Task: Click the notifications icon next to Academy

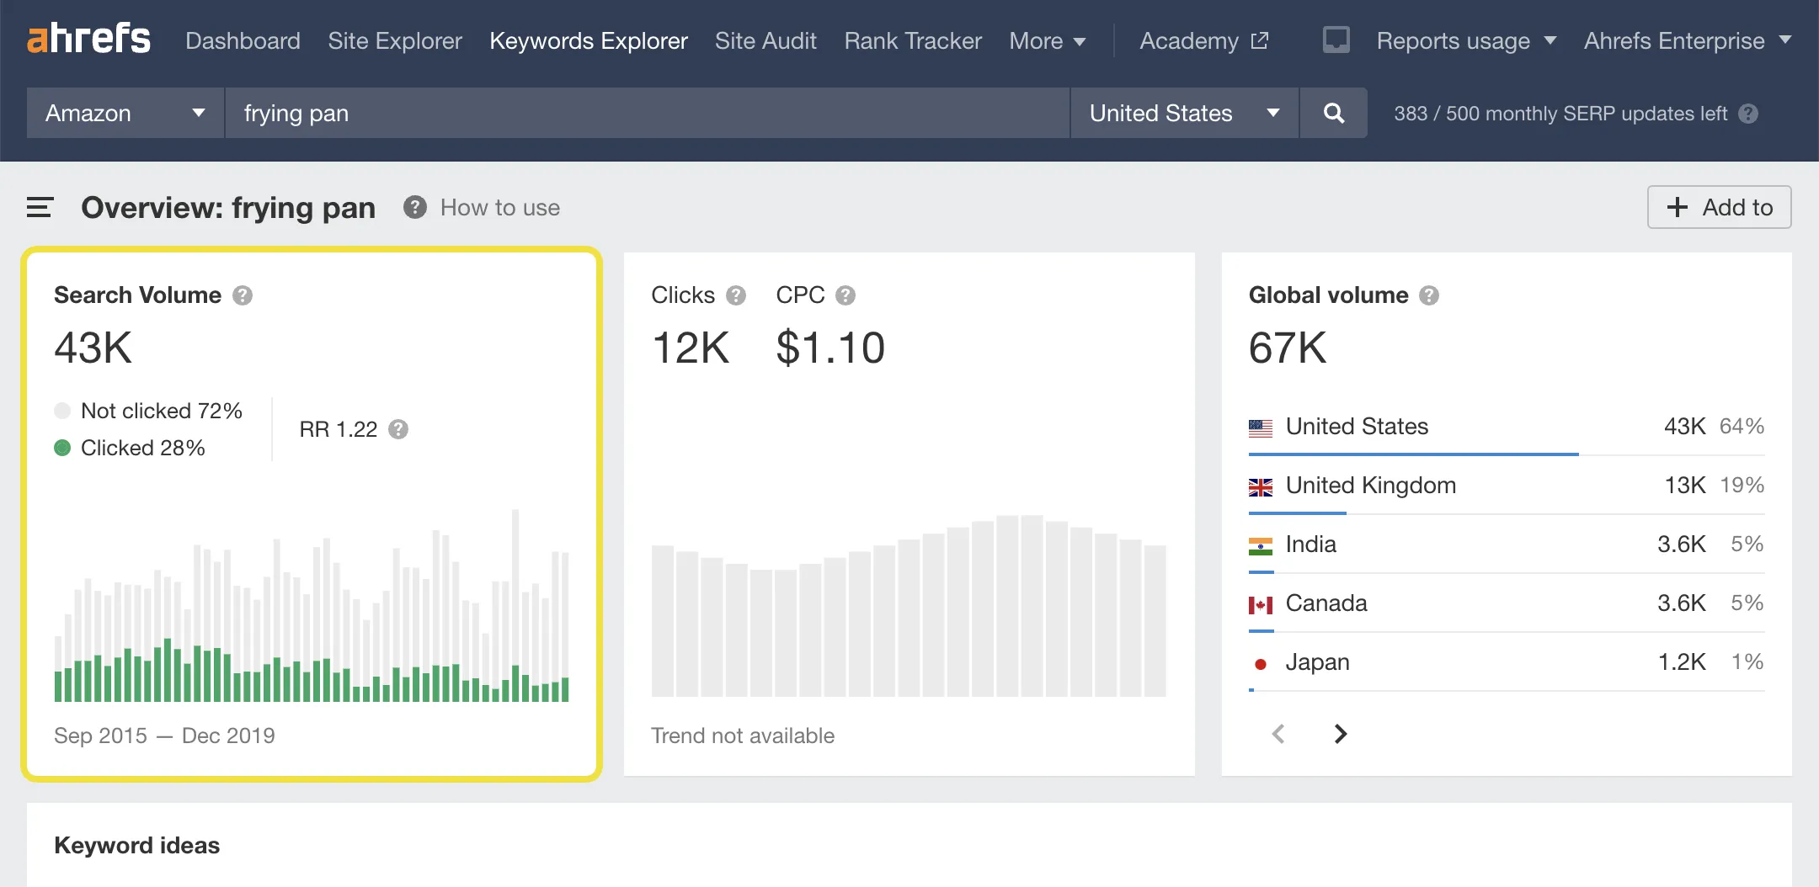Action: 1336,40
